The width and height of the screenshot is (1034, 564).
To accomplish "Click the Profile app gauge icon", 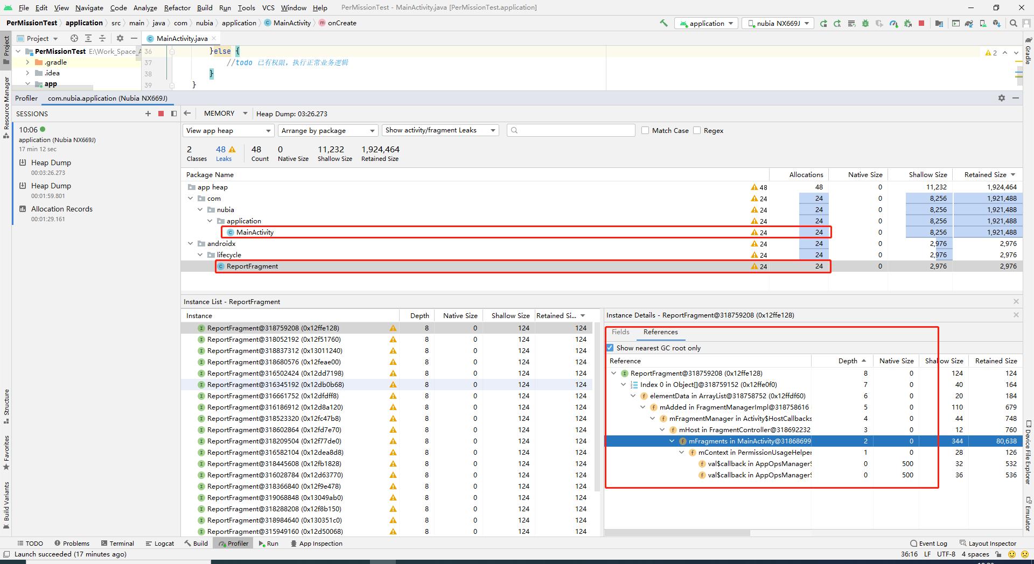I will (893, 24).
